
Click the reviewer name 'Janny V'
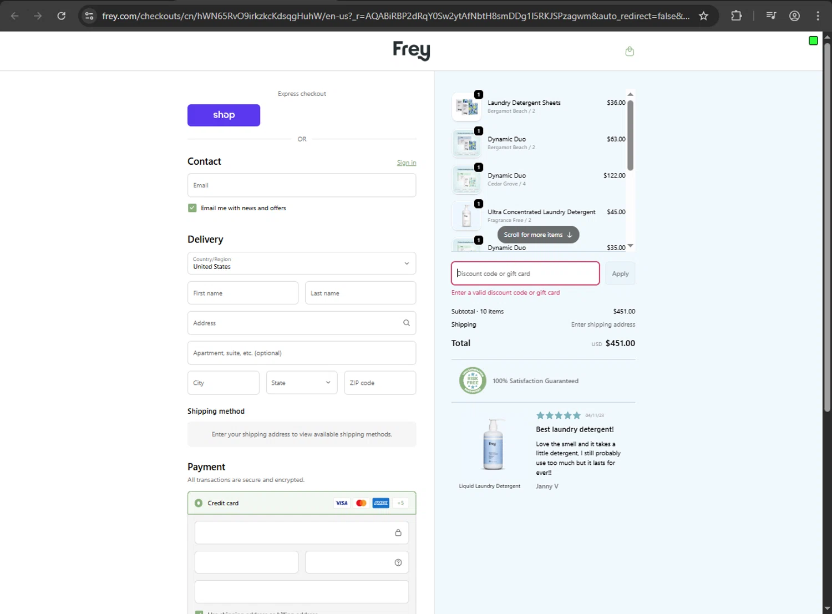coord(547,486)
